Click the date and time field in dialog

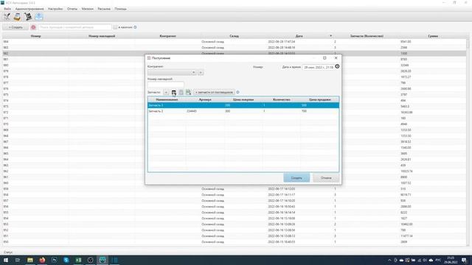[319, 67]
